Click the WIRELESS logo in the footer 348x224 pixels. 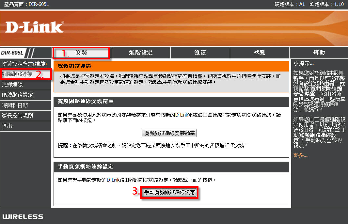pyautogui.click(x=23, y=216)
